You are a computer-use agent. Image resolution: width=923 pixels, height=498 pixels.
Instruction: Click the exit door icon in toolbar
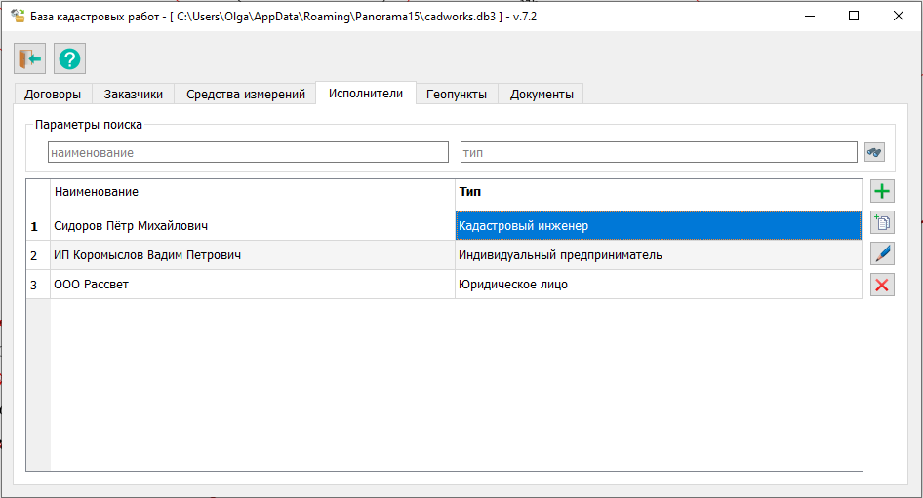pyautogui.click(x=29, y=59)
